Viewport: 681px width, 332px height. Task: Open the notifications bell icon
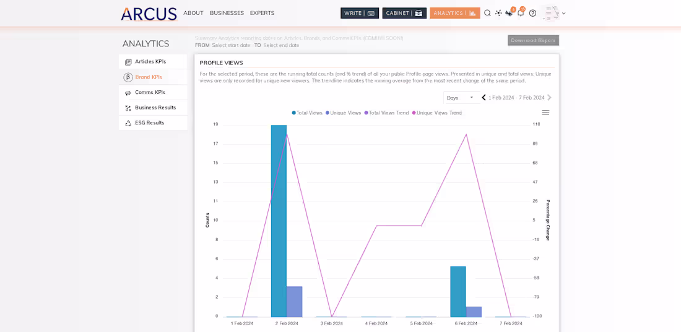[521, 12]
